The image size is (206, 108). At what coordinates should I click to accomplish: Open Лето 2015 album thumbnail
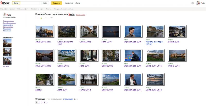[89, 55]
